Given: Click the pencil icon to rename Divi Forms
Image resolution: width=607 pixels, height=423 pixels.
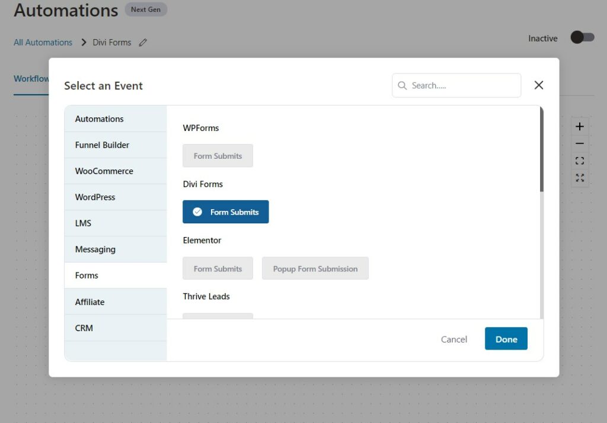Looking at the screenshot, I should tap(143, 43).
